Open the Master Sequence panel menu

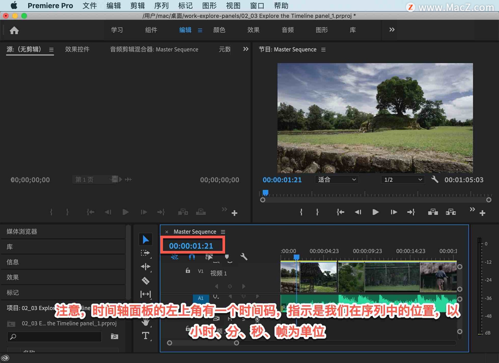point(223,232)
